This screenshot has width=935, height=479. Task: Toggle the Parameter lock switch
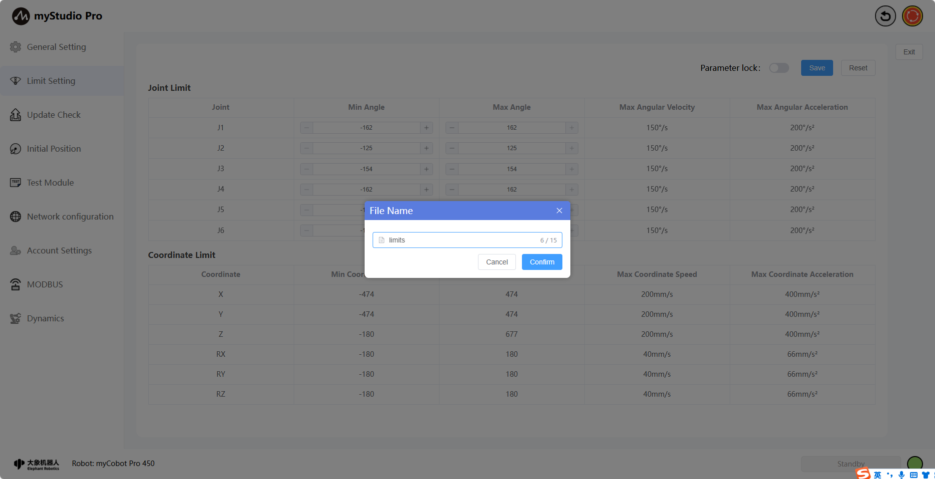[x=779, y=68]
